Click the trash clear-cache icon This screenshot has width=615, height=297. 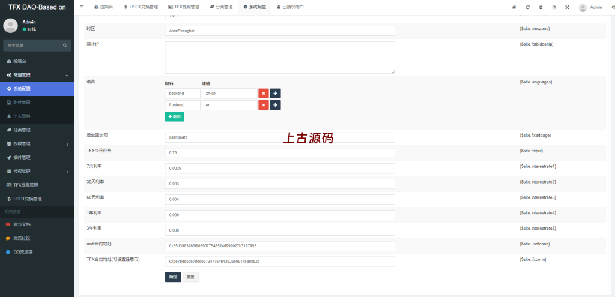point(541,7)
